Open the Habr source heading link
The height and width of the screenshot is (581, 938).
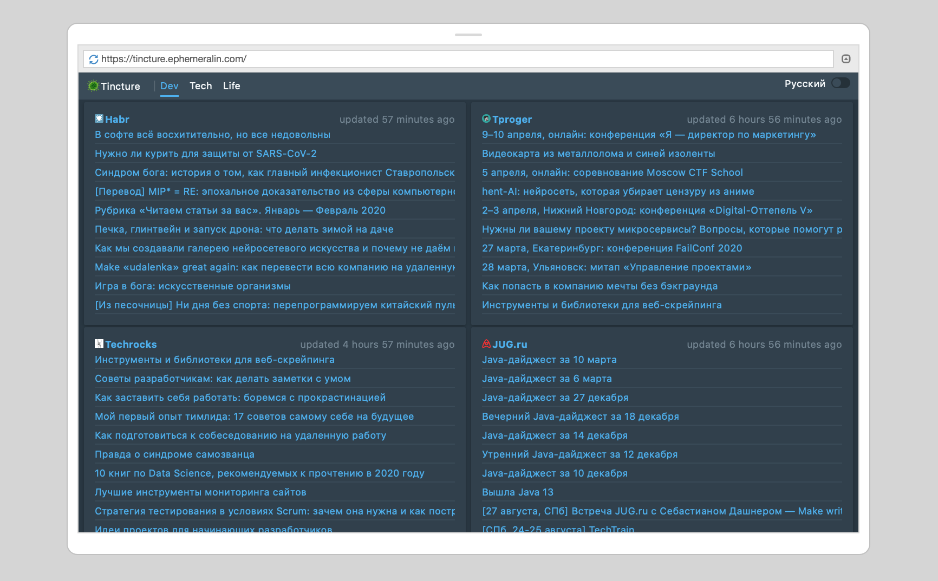117,119
